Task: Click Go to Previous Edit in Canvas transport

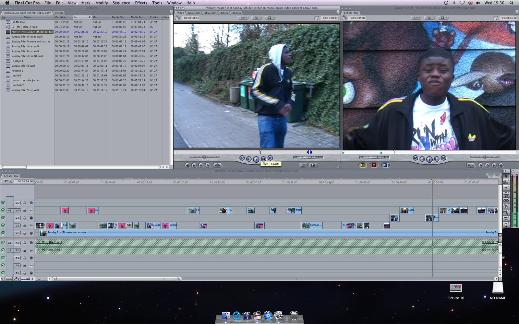Action: coord(415,158)
